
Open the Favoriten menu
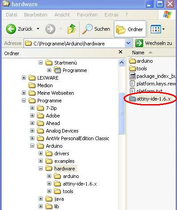(87, 15)
